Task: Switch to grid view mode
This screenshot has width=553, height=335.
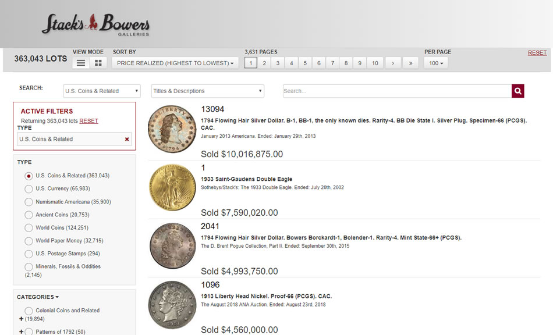Action: [x=98, y=63]
